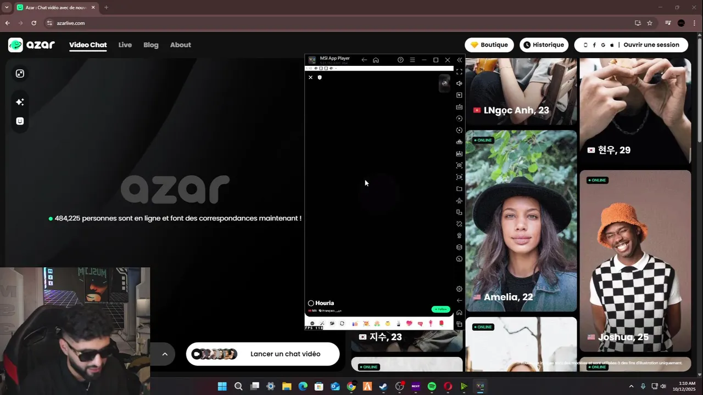Start a chat with Lancer un chat vidéo
Screen dimensions: 703x395
tap(263, 354)
